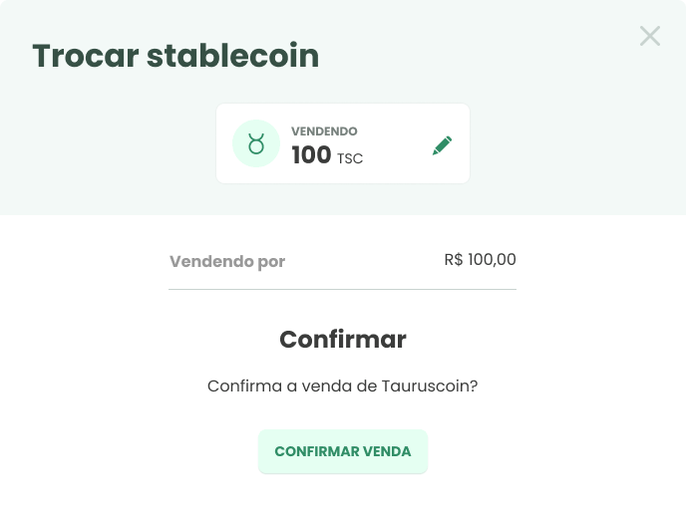Click the Tauruscoin bull symbol icon

[x=256, y=143]
